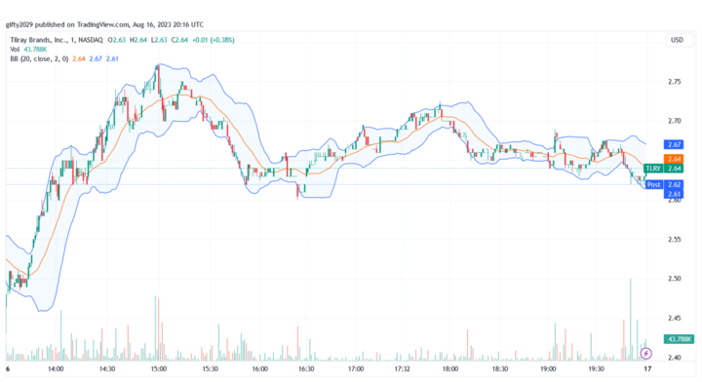Click the 15:00 time axis label
Viewport: 702px width, 382px height.
[x=159, y=369]
